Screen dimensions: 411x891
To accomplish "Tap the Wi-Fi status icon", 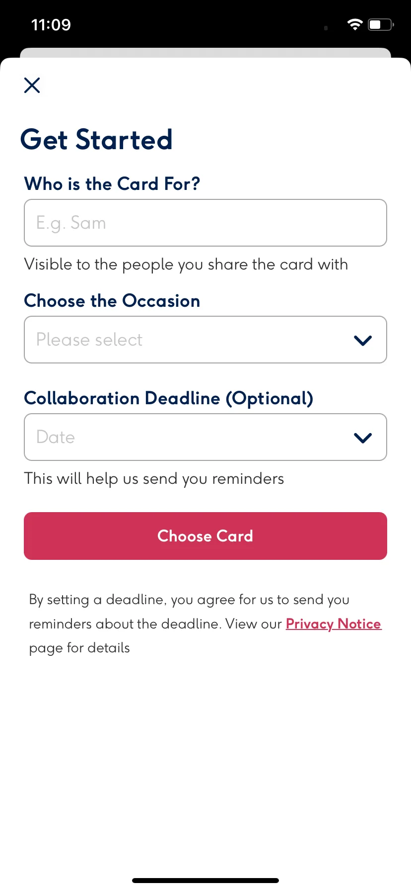I will pyautogui.click(x=355, y=24).
